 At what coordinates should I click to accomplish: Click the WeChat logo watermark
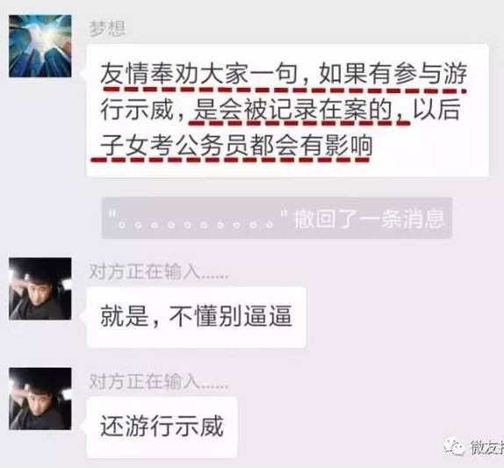click(x=454, y=447)
